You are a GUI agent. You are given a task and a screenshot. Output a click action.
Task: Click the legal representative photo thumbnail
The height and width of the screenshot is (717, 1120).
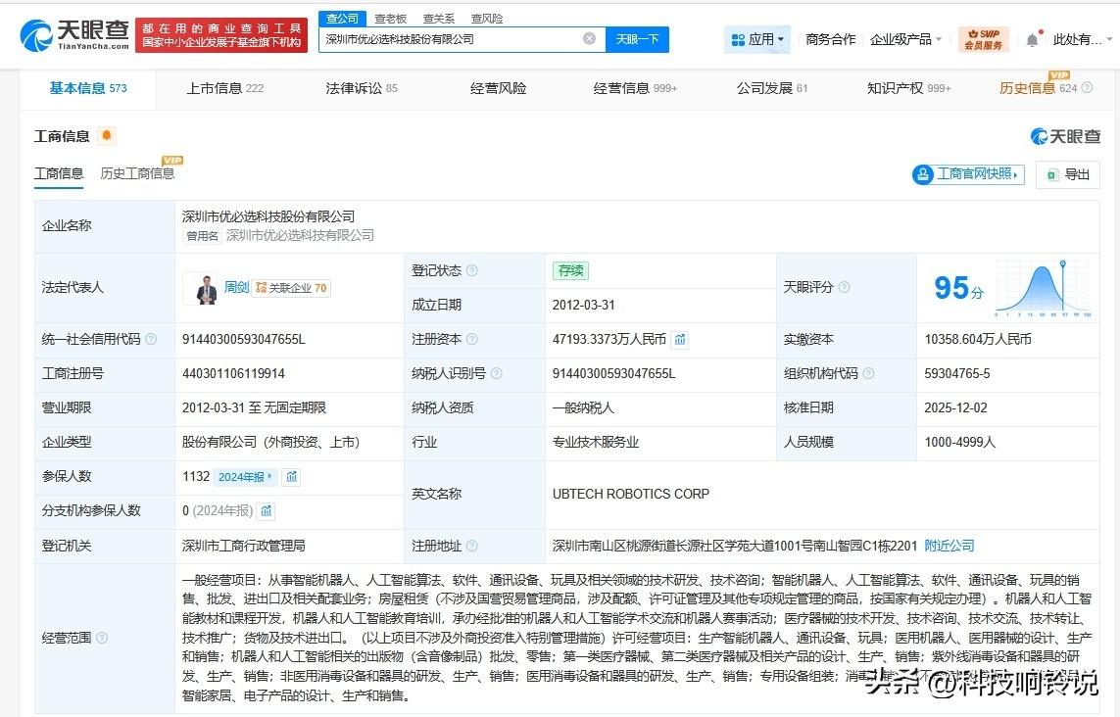tap(202, 288)
